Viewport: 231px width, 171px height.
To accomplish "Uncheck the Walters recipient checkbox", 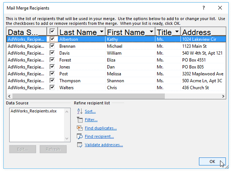I will 52,88.
